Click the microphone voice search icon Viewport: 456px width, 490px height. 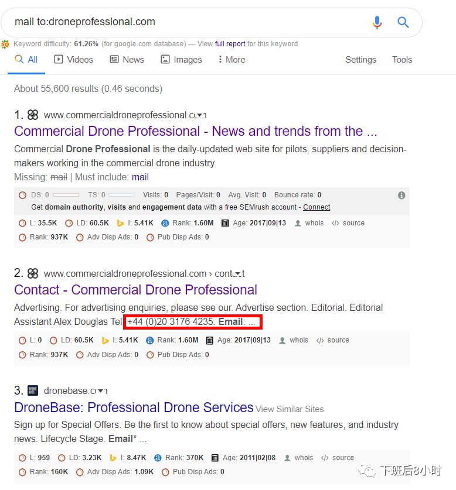377,22
